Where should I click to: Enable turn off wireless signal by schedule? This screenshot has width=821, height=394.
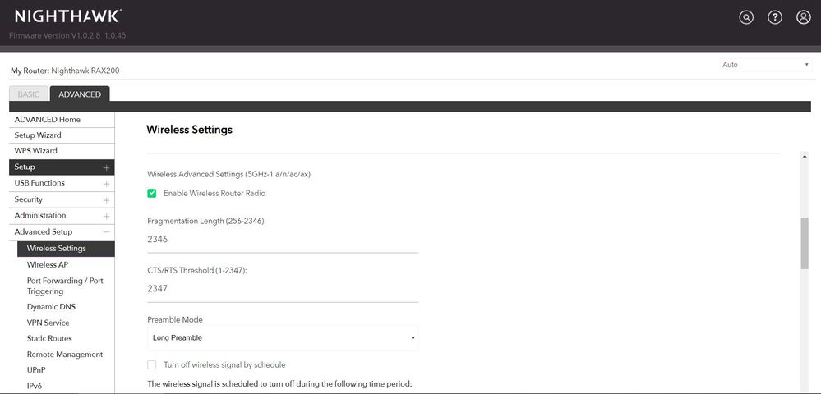click(x=152, y=364)
